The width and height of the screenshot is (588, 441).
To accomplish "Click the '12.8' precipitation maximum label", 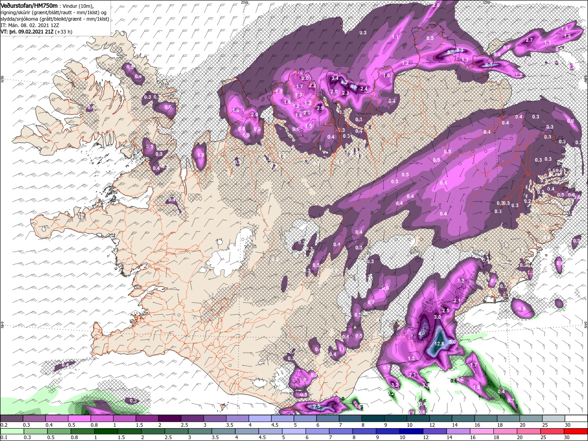I will (439, 344).
